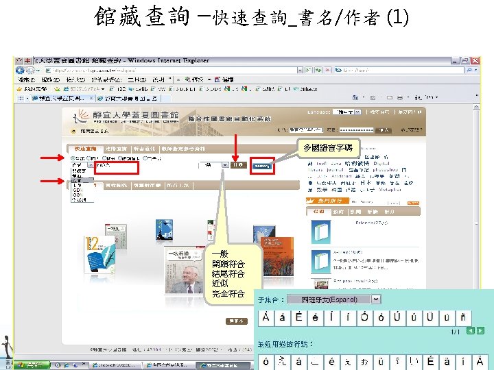Click the first book icon in ranking list
The height and width of the screenshot is (370, 494).
[x=320, y=232]
